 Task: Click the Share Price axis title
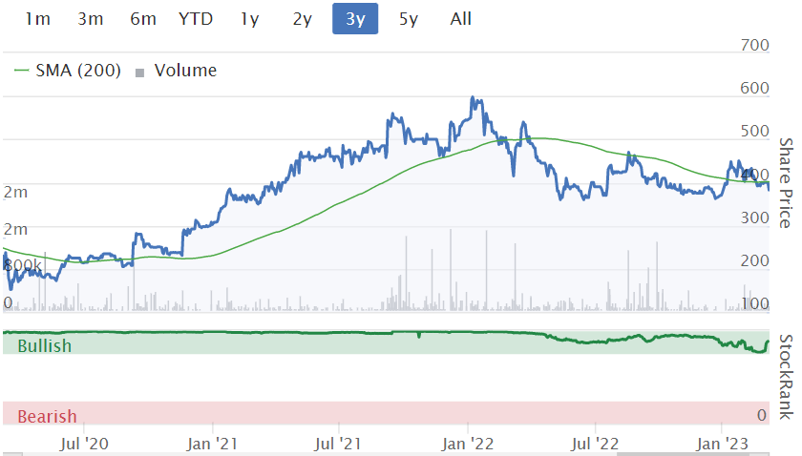(786, 182)
